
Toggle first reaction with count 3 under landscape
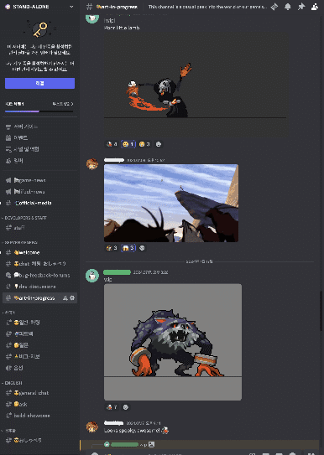112,248
